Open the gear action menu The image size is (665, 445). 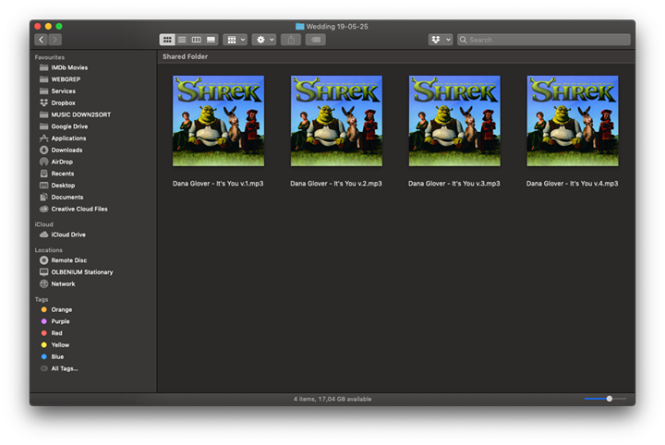coord(264,40)
